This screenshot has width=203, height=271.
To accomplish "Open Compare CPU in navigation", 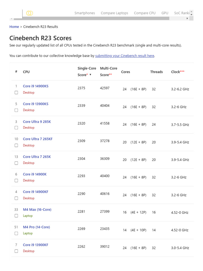I will 145,13.
